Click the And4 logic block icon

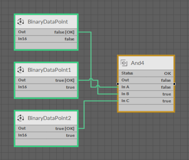pyautogui.click(x=124, y=63)
